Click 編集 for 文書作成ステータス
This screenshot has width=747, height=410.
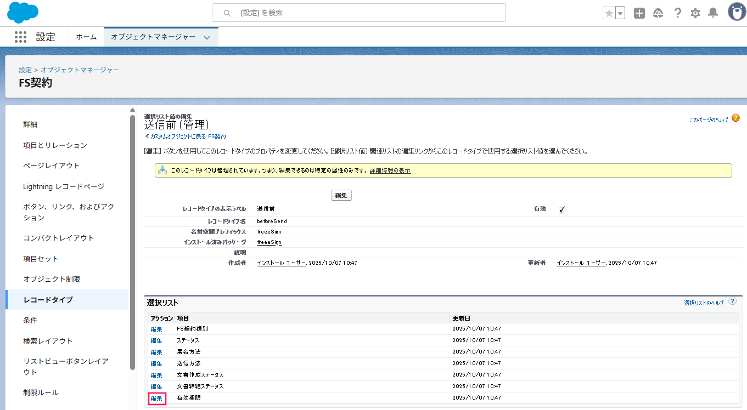(x=156, y=375)
